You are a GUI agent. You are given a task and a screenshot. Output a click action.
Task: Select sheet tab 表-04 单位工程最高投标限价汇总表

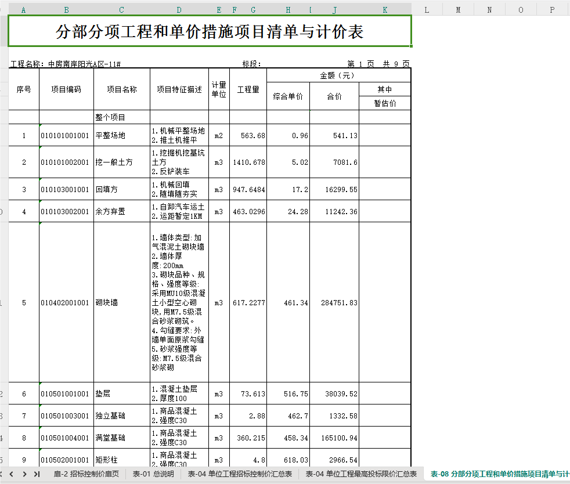[x=361, y=474]
